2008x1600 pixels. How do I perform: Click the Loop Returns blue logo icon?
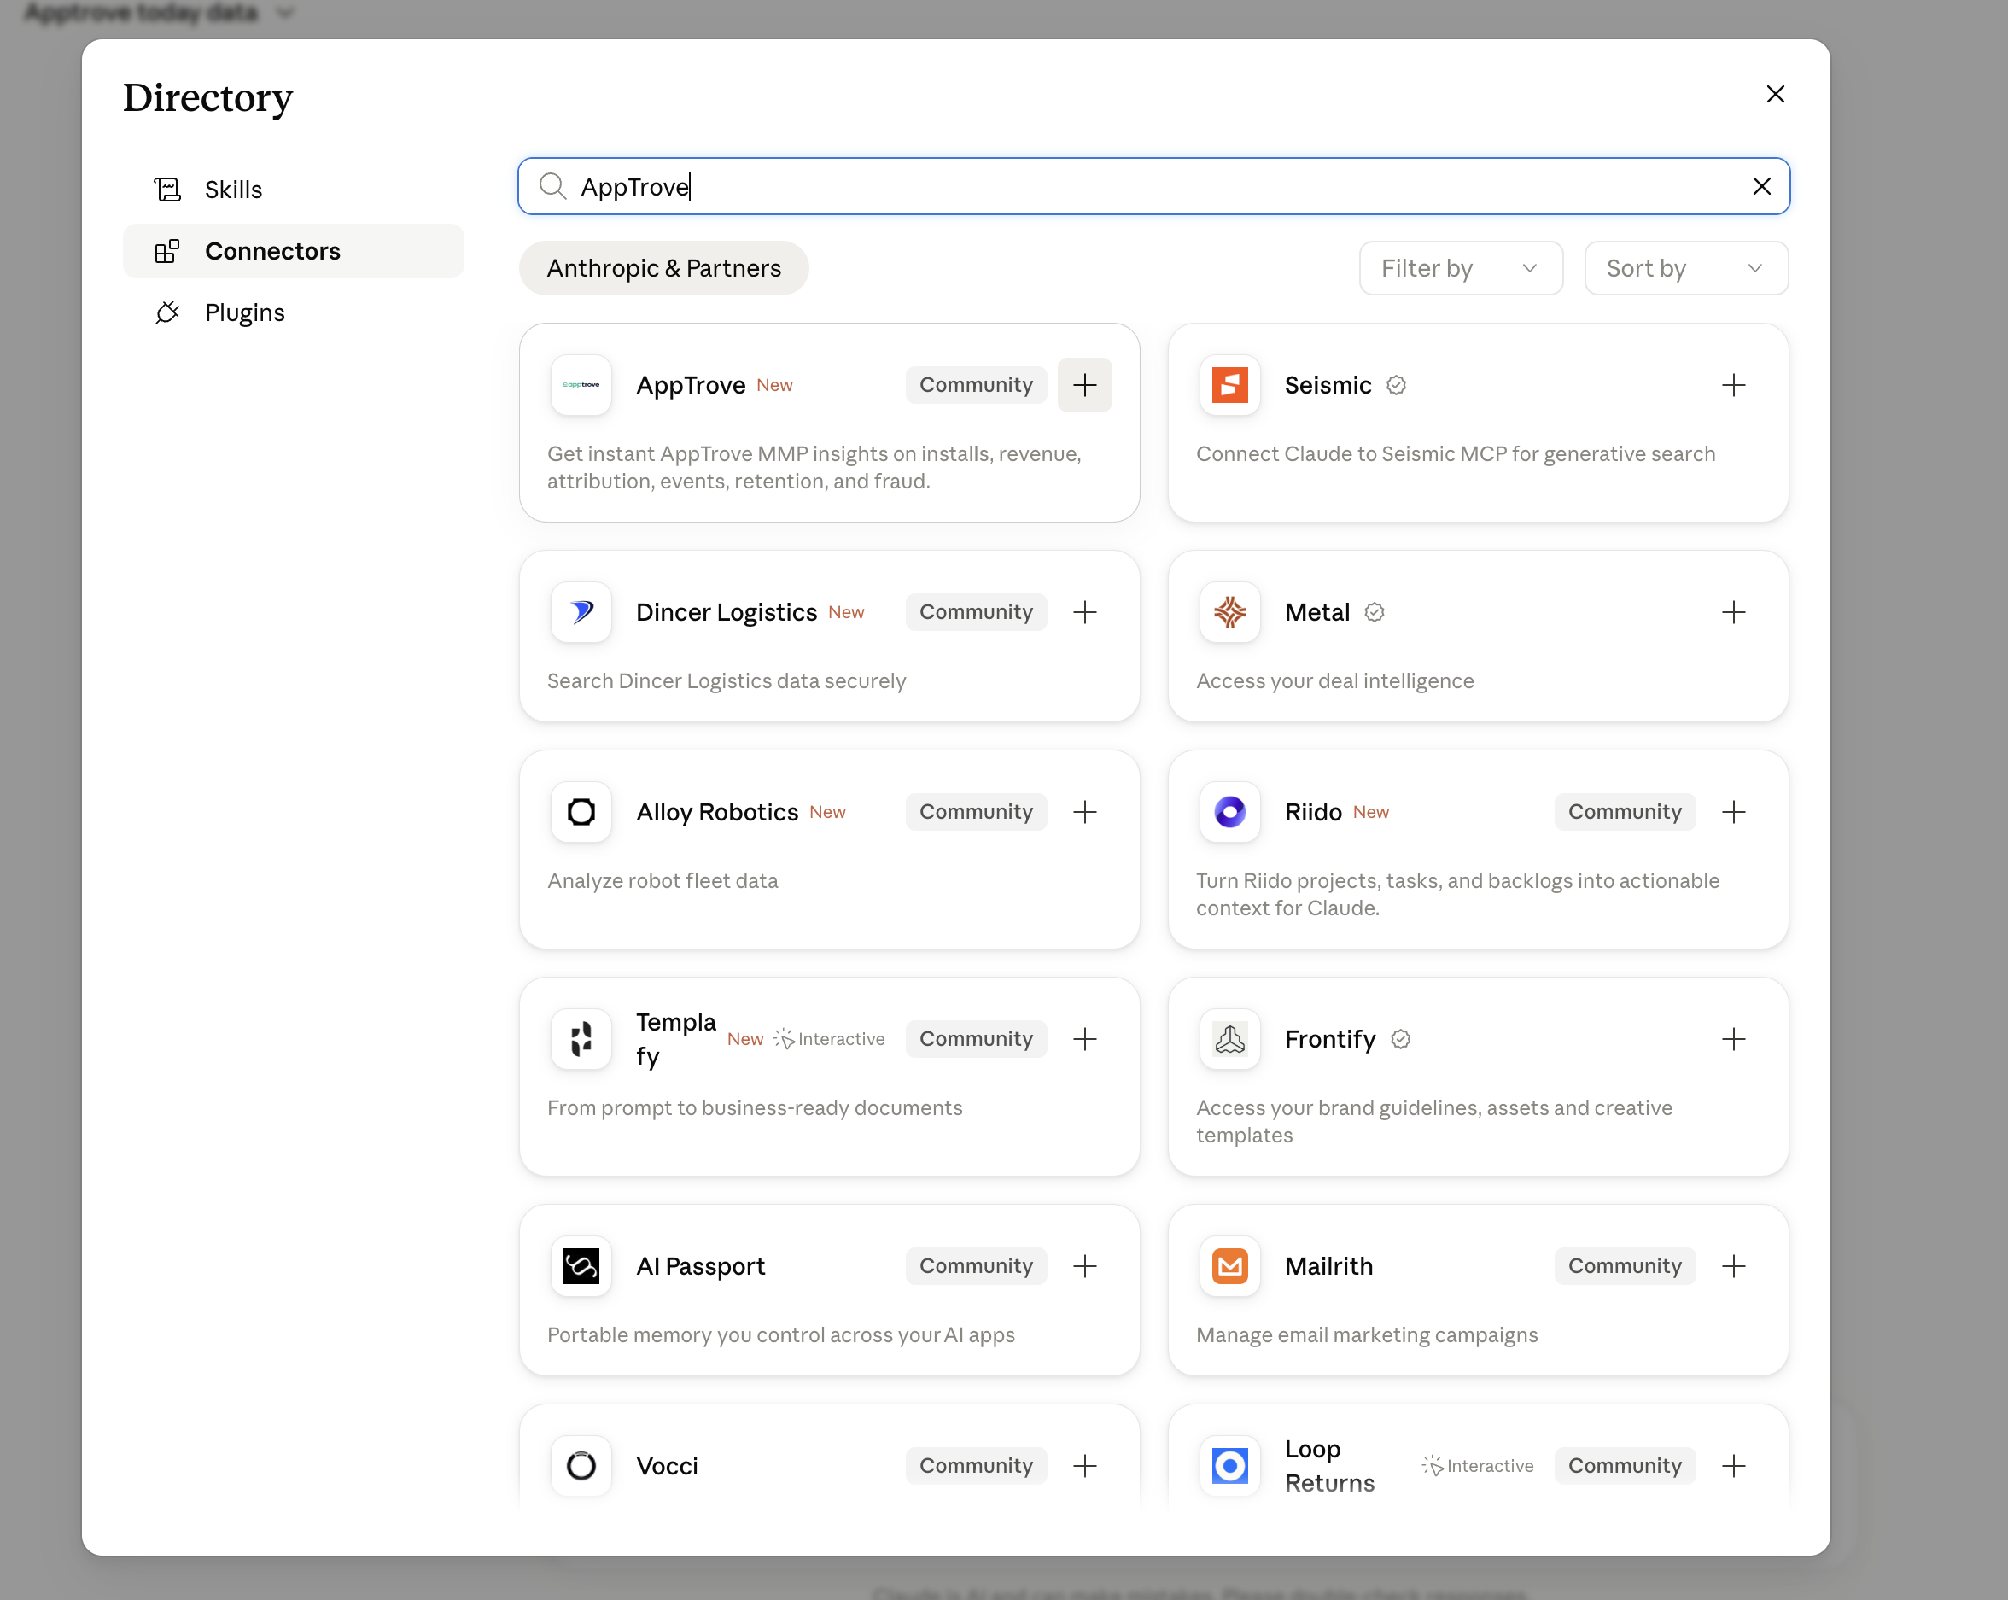[1229, 1465]
